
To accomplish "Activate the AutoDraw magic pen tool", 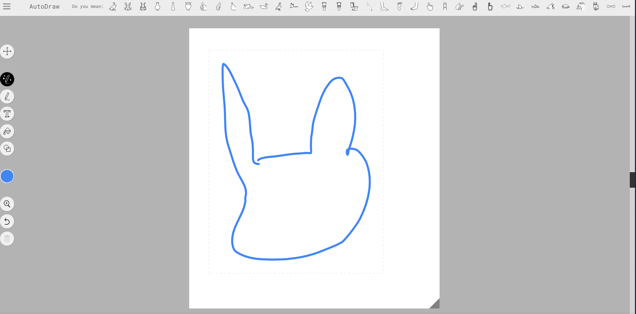I will click(7, 79).
